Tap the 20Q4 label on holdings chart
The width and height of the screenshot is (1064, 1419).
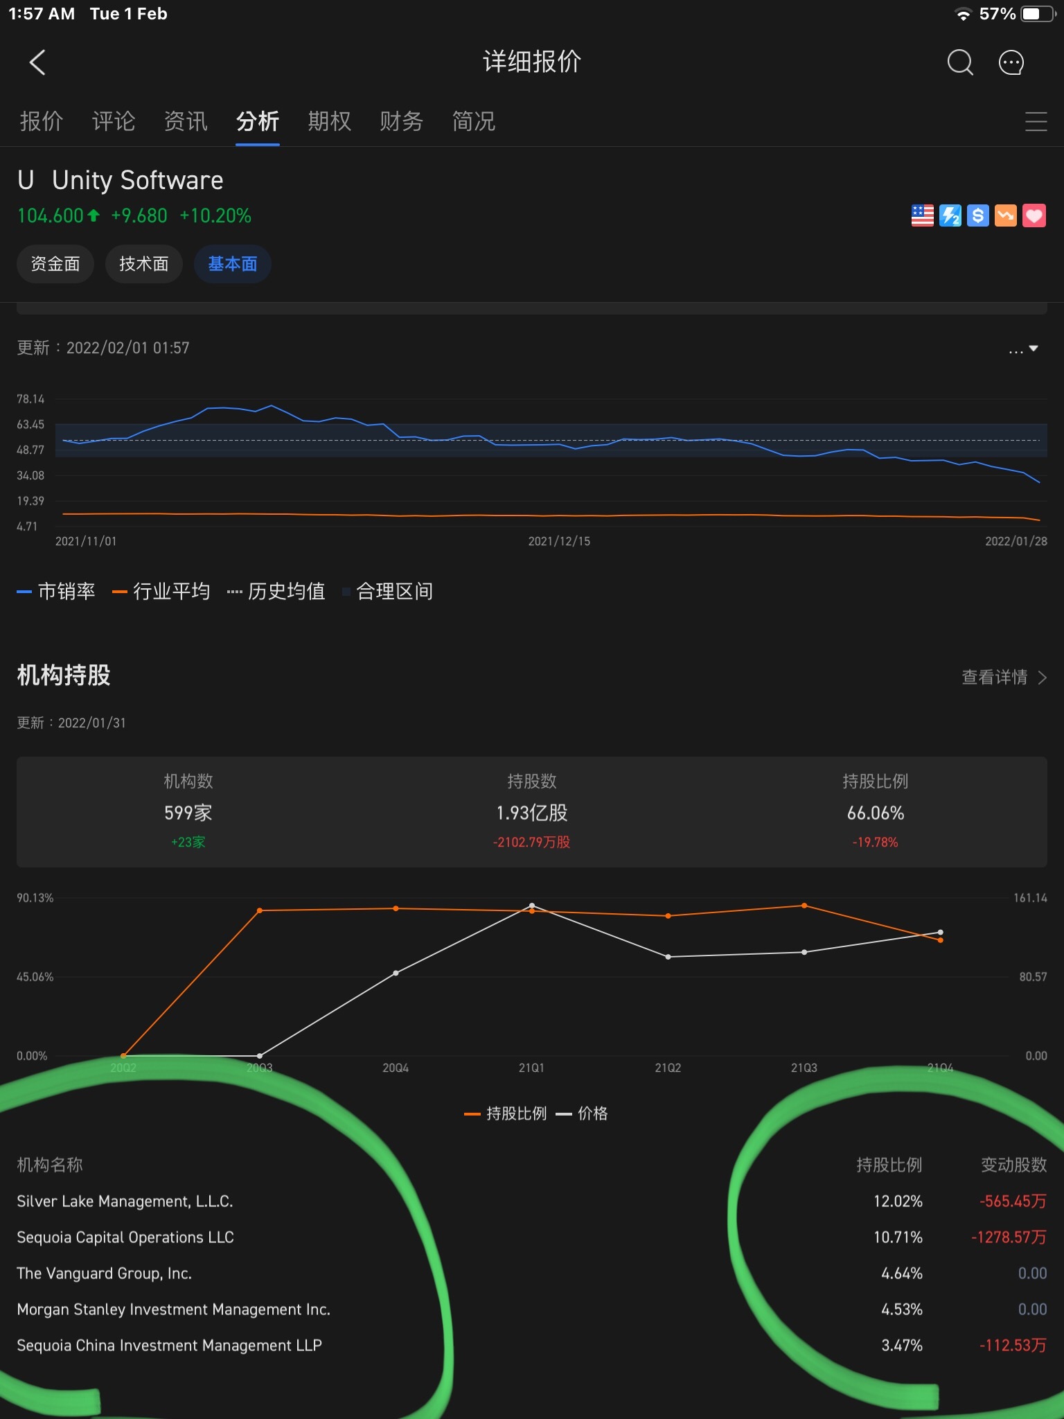[x=396, y=1068]
